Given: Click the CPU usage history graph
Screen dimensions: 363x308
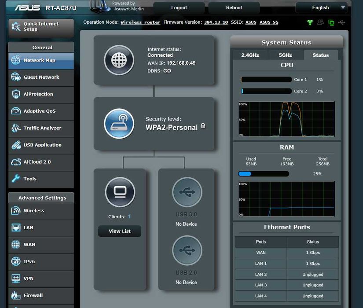Looking at the screenshot, I should tap(286, 119).
